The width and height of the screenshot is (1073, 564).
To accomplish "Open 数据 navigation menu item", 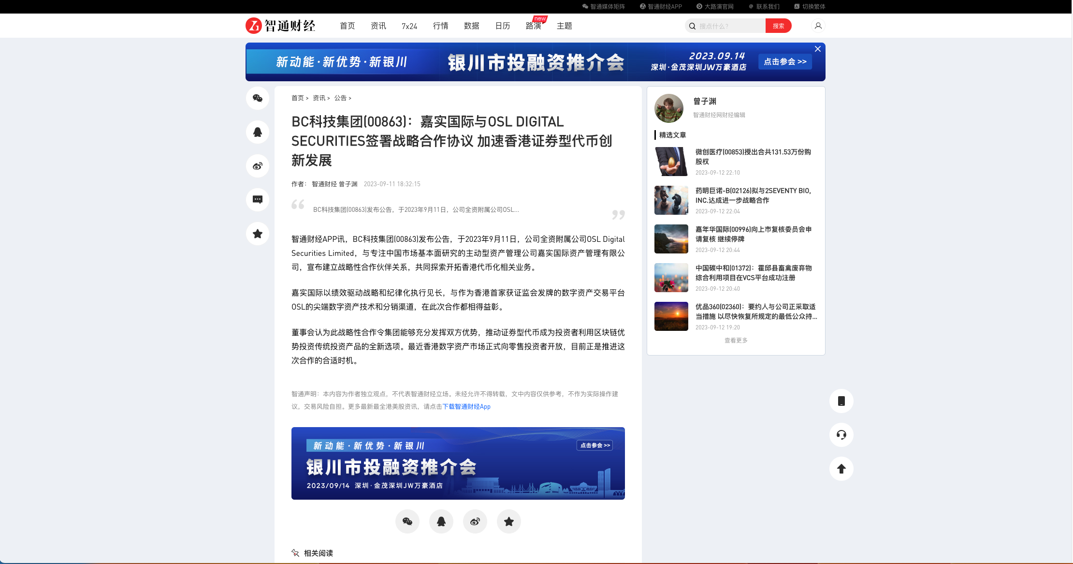I will (x=472, y=26).
